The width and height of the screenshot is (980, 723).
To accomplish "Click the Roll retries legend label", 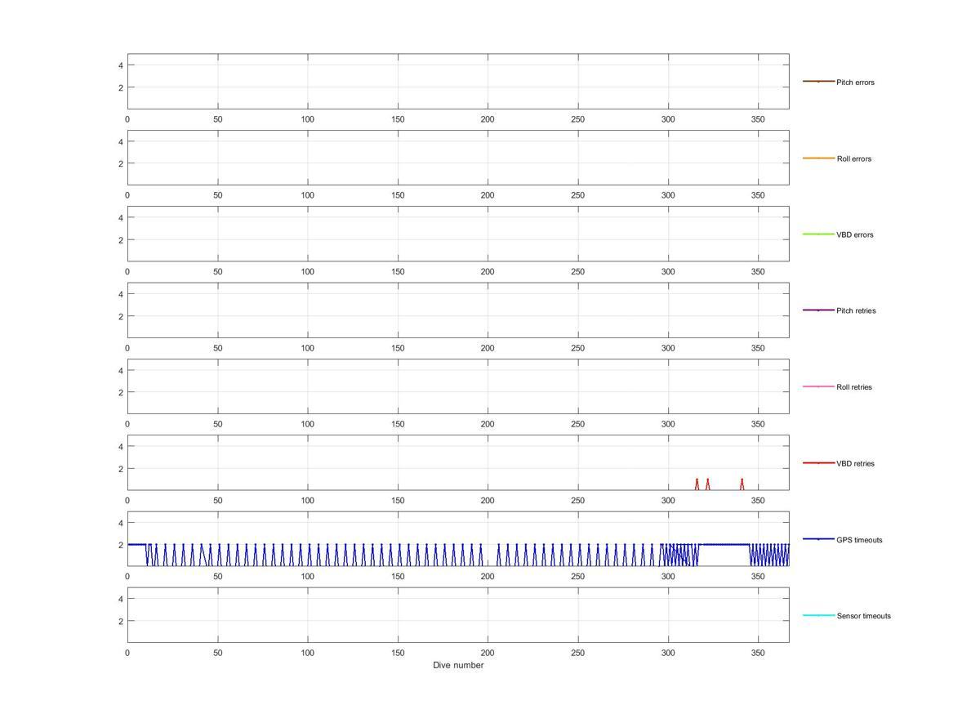I will coord(854,387).
